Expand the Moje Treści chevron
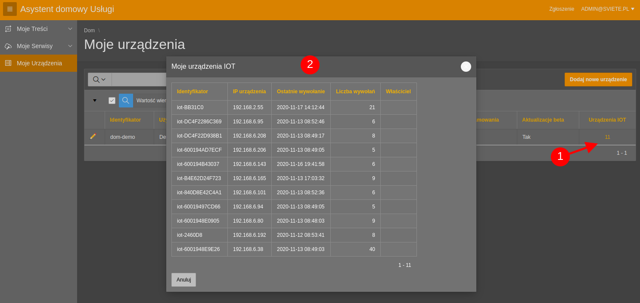Image resolution: width=640 pixels, height=303 pixels. point(70,29)
